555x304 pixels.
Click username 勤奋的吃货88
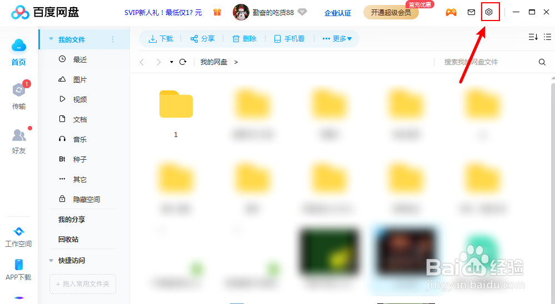coord(273,13)
